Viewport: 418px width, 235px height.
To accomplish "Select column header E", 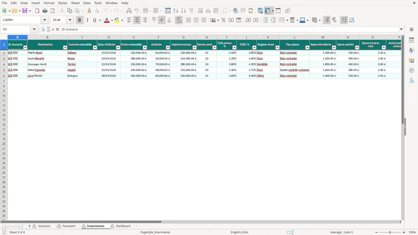I will coord(133,37).
